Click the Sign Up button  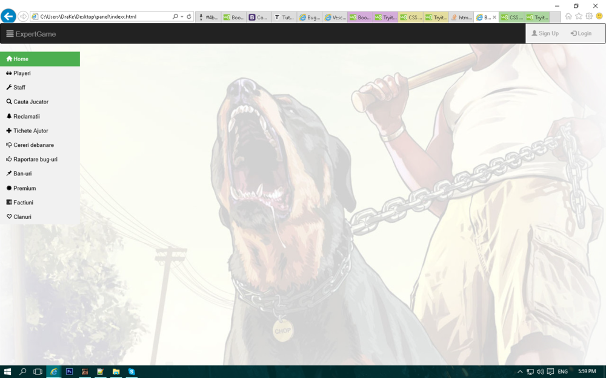(545, 33)
